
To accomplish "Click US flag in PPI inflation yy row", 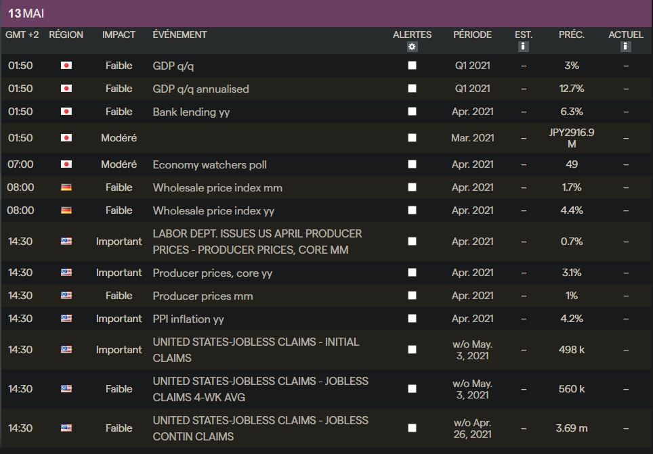I will click(66, 318).
